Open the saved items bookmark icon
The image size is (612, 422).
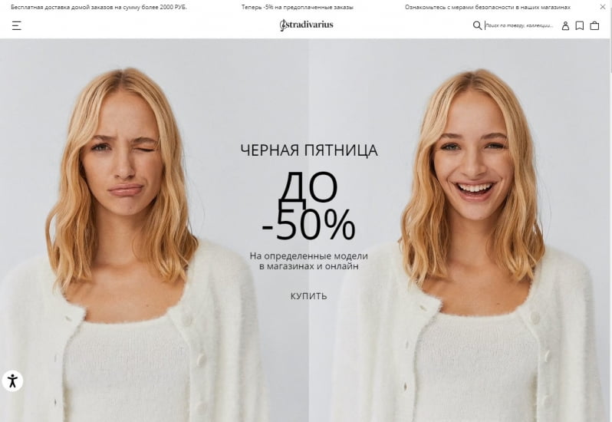(x=580, y=26)
